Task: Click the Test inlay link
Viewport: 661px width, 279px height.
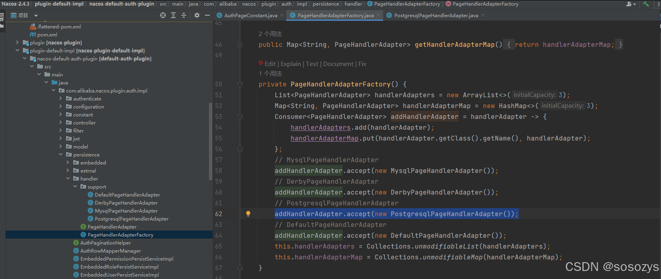Action: point(312,64)
